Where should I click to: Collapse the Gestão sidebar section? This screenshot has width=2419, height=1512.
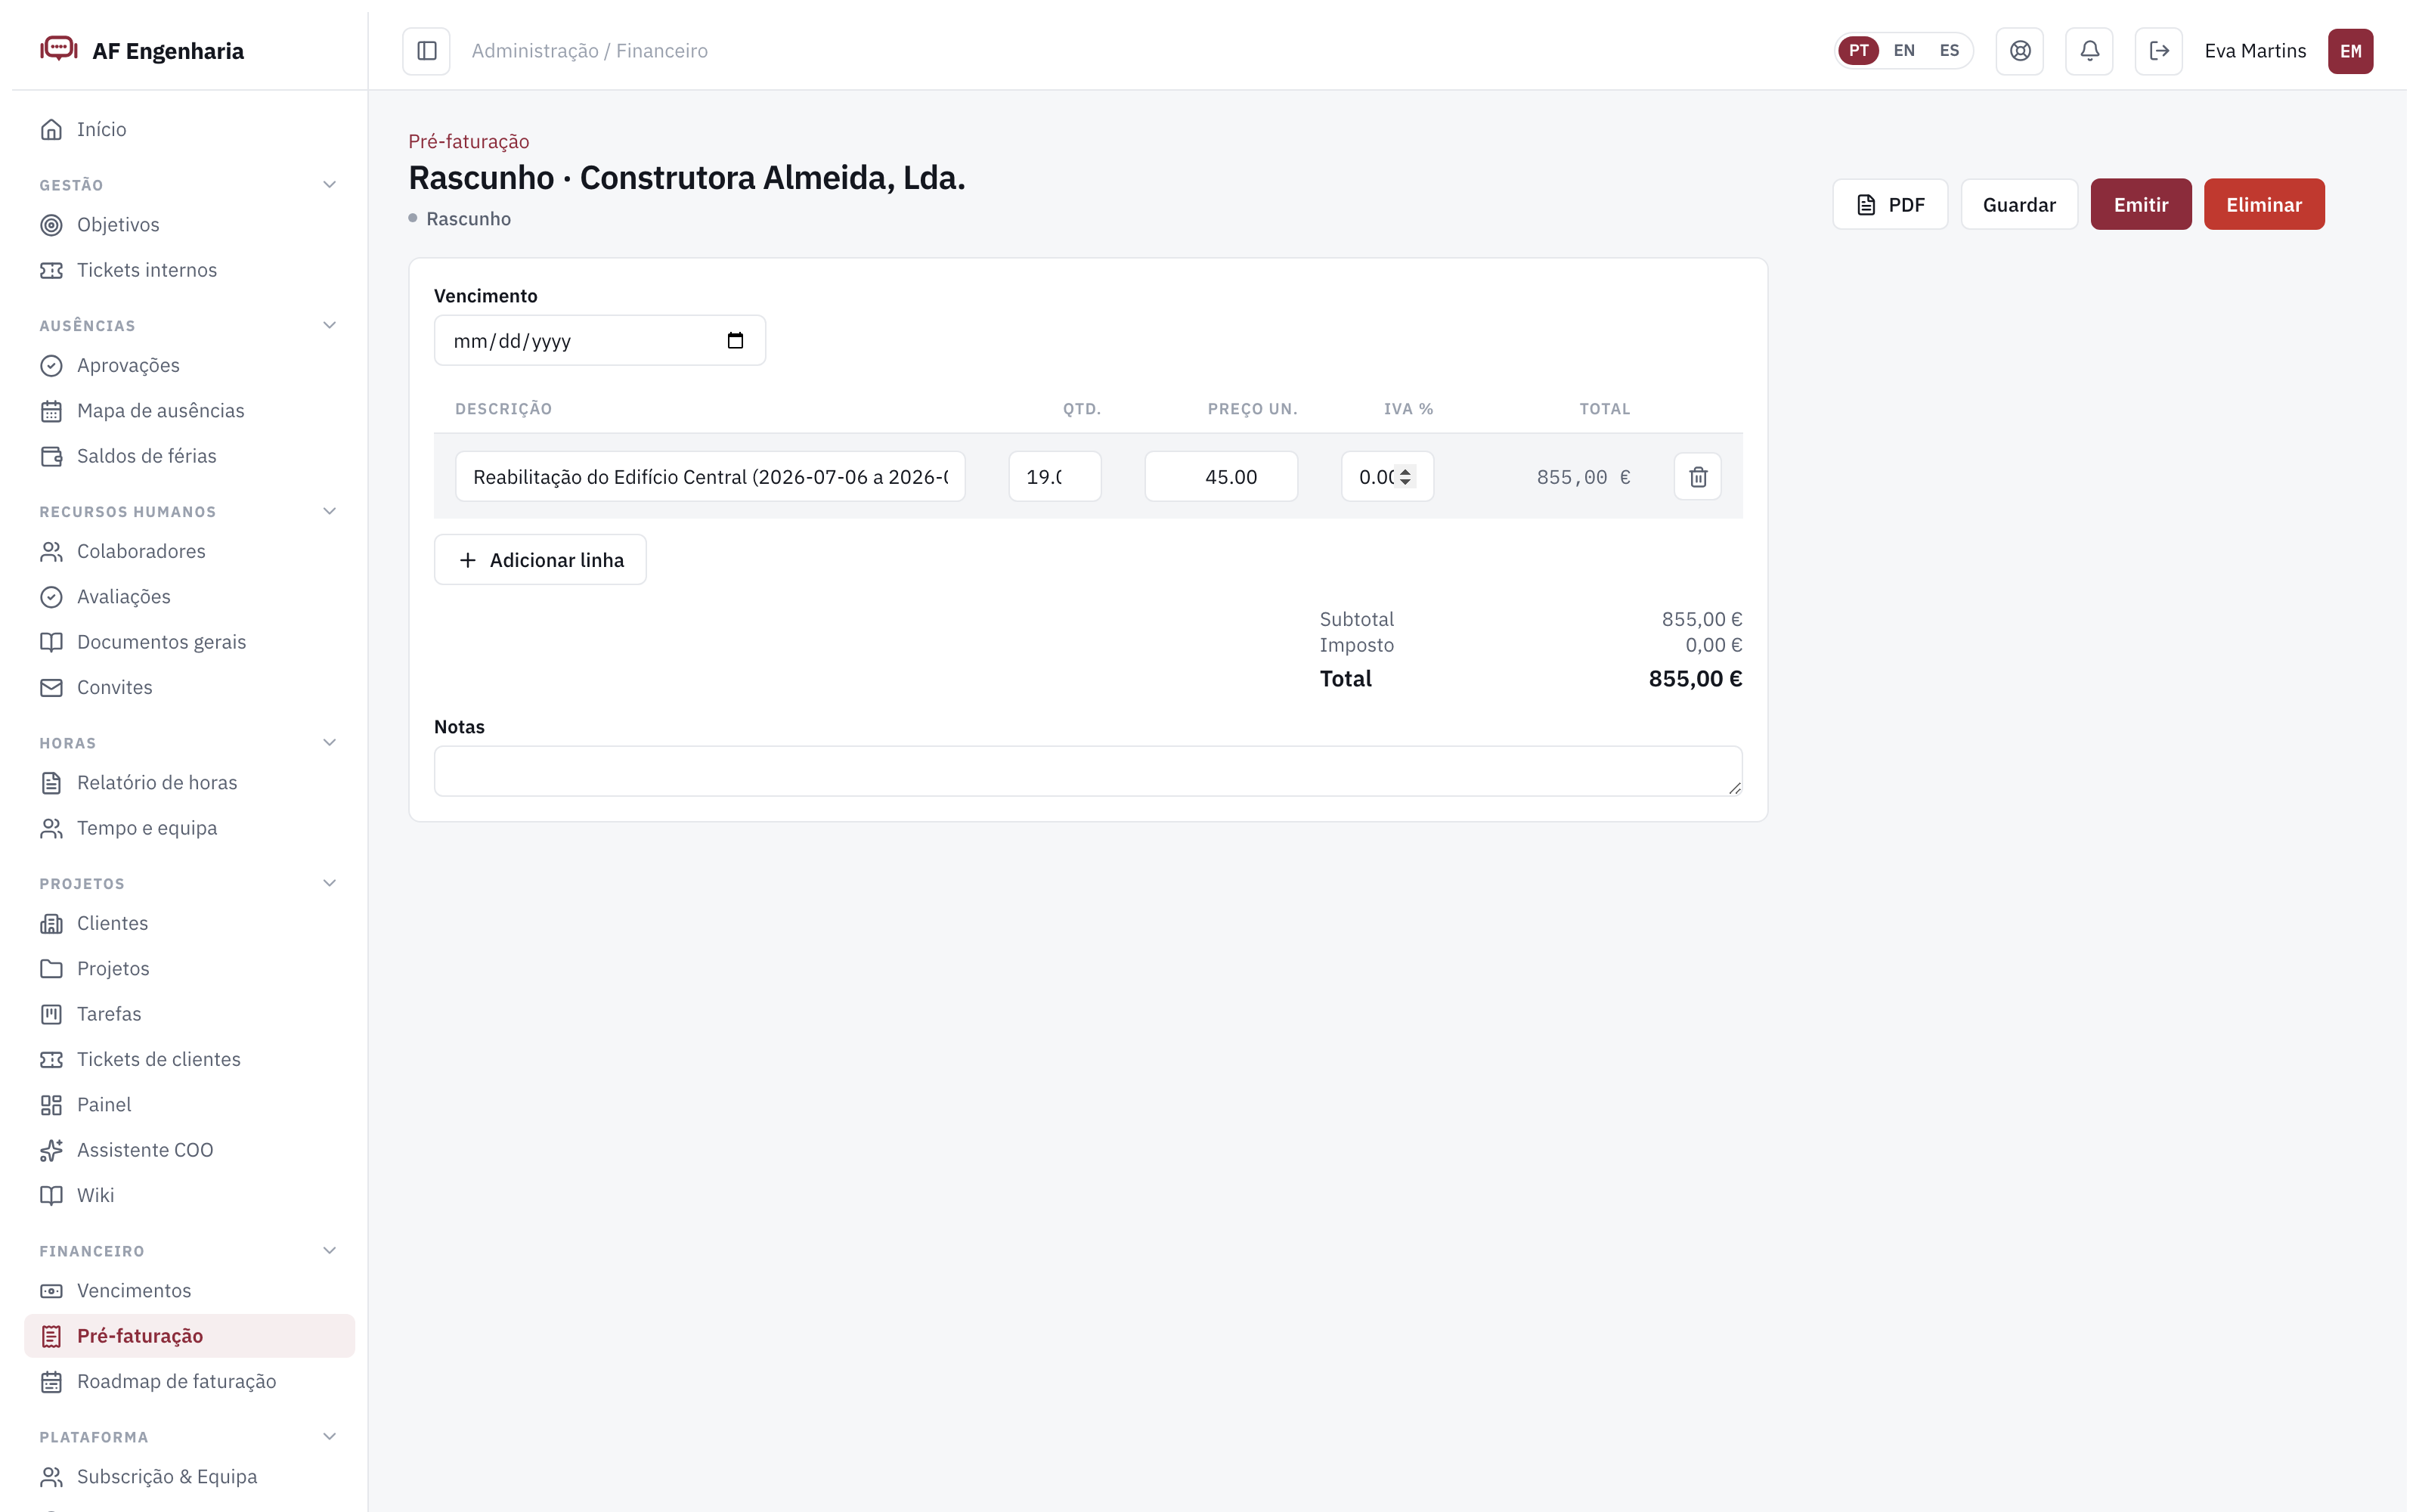[x=329, y=185]
